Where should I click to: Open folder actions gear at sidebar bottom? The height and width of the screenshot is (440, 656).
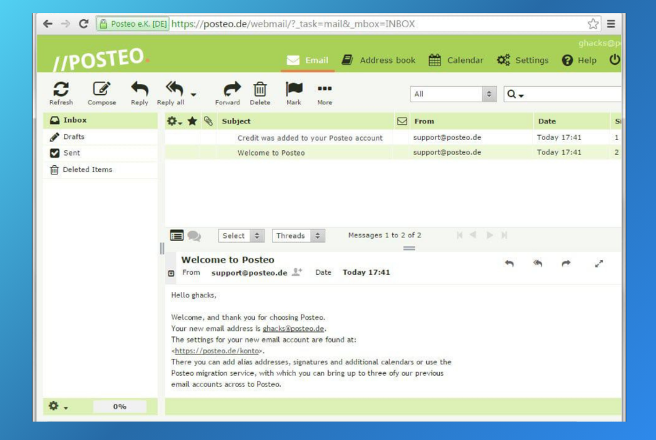57,406
